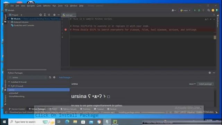
Task: Click the PyCharm logo icon
Action: point(7,6)
